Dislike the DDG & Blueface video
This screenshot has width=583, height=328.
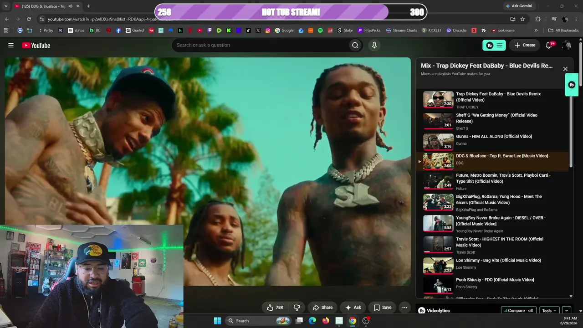(x=297, y=307)
